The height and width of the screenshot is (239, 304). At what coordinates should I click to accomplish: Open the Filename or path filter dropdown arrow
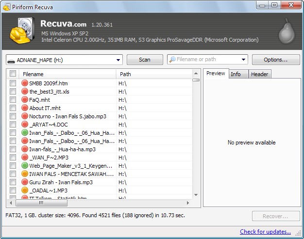click(243, 60)
